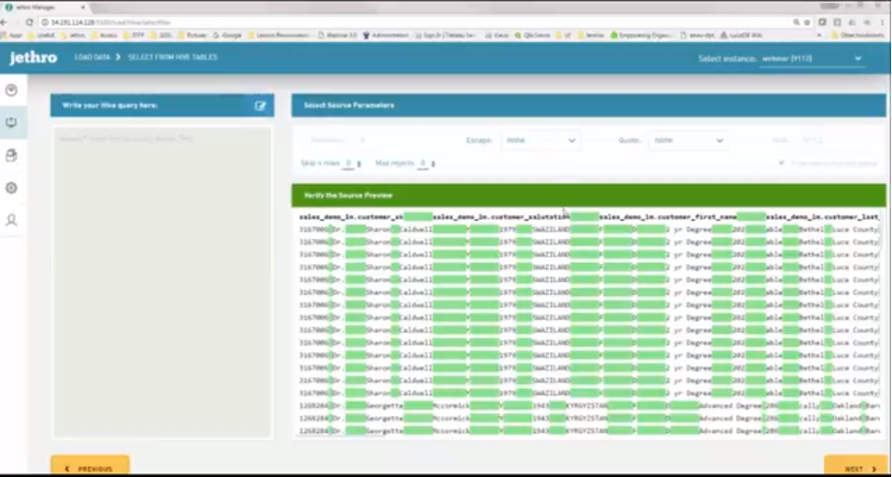Open the user profile sidebar icon
The height and width of the screenshot is (477, 892).
pos(12,221)
